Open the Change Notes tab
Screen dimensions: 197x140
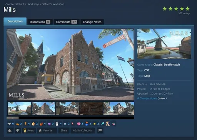pyautogui.click(x=92, y=22)
